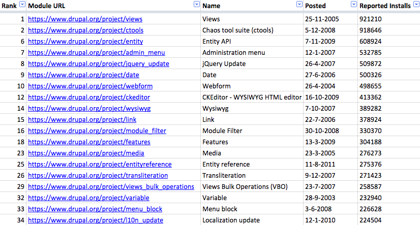Select the posted date 25-11-2005
420x225 pixels.
(331, 19)
